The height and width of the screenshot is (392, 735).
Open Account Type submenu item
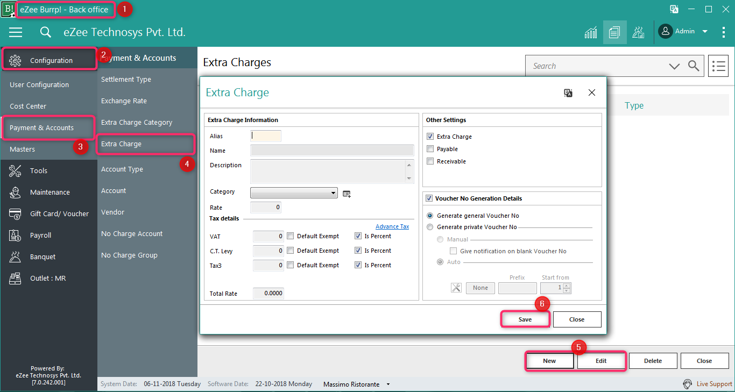(122, 169)
